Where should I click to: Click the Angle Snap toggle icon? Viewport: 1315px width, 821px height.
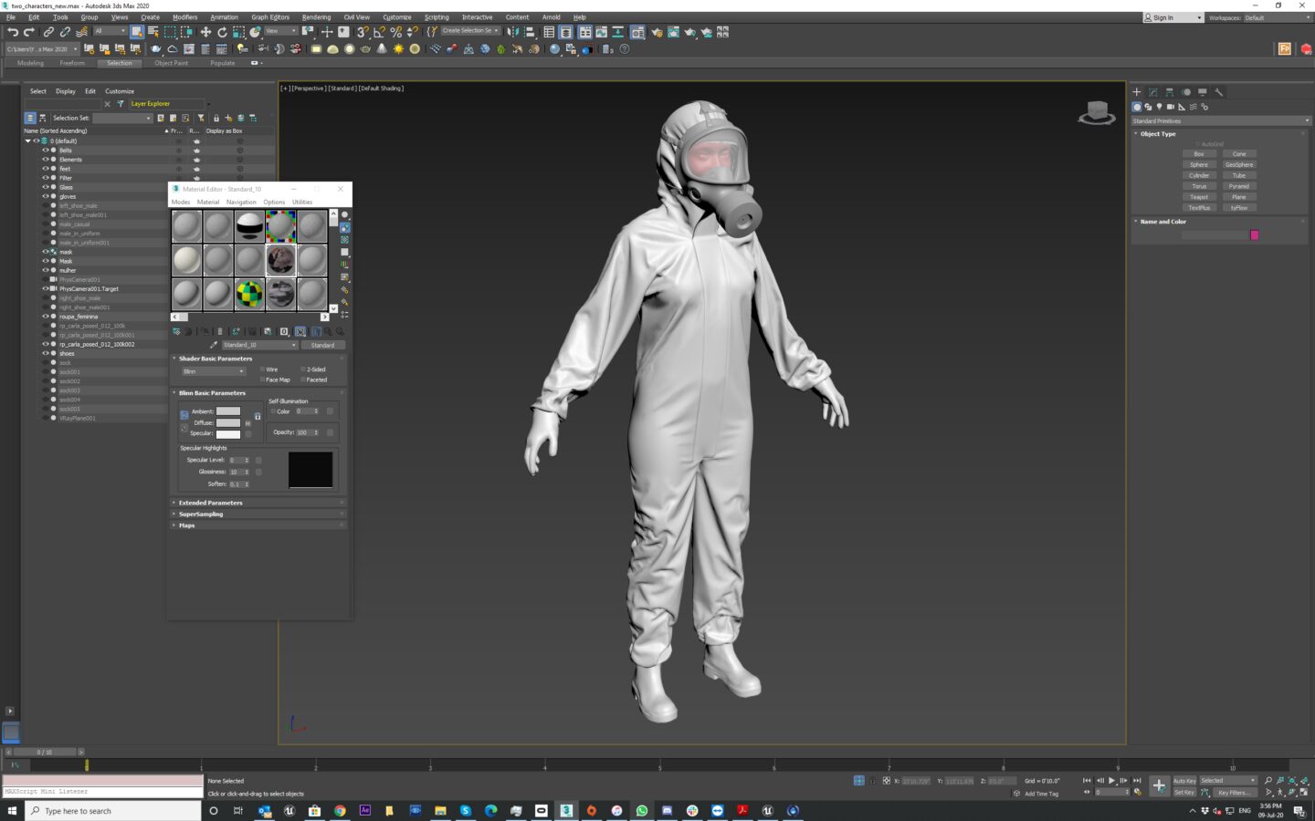(x=379, y=32)
